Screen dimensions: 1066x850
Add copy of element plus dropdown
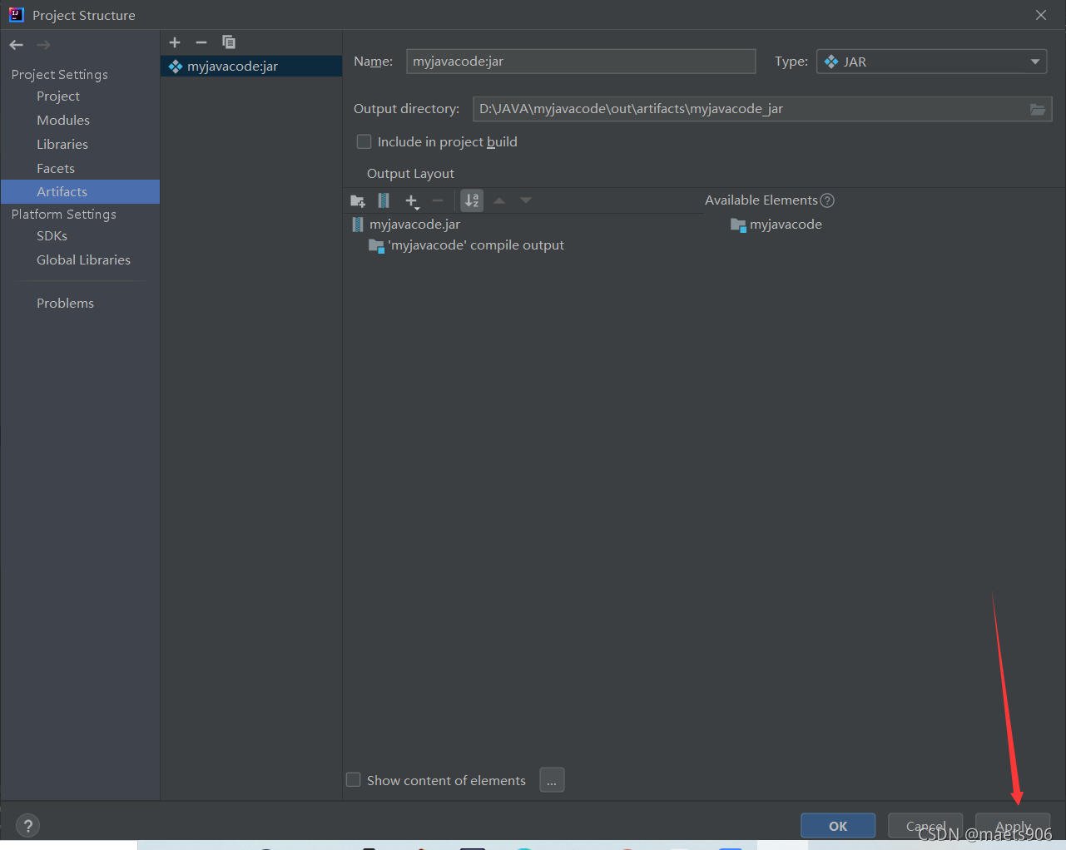[x=412, y=200]
